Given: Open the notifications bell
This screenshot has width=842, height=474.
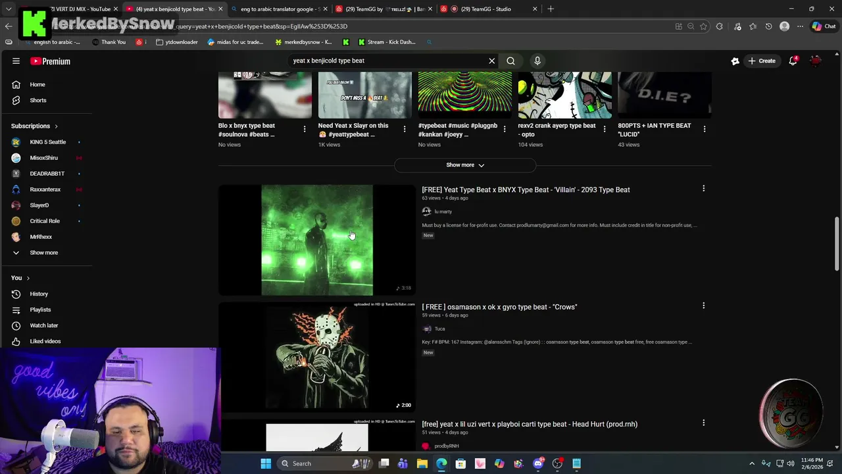Looking at the screenshot, I should (793, 61).
